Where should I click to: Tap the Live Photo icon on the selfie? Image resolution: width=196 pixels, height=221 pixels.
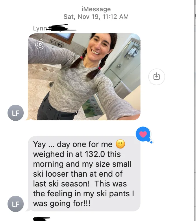(40, 44)
